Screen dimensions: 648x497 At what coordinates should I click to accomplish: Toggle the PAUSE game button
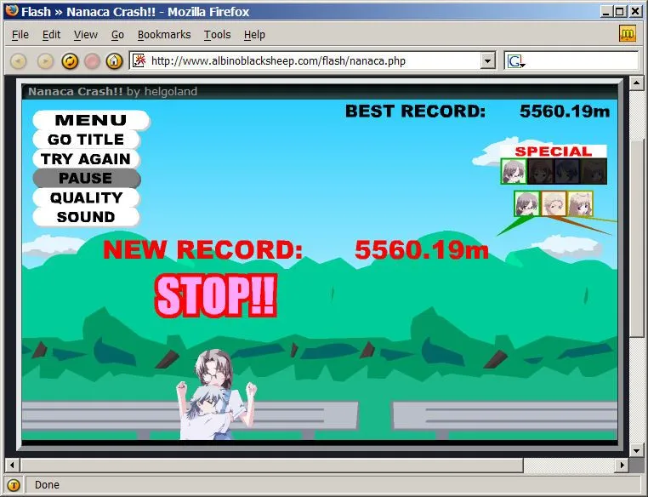pyautogui.click(x=85, y=179)
